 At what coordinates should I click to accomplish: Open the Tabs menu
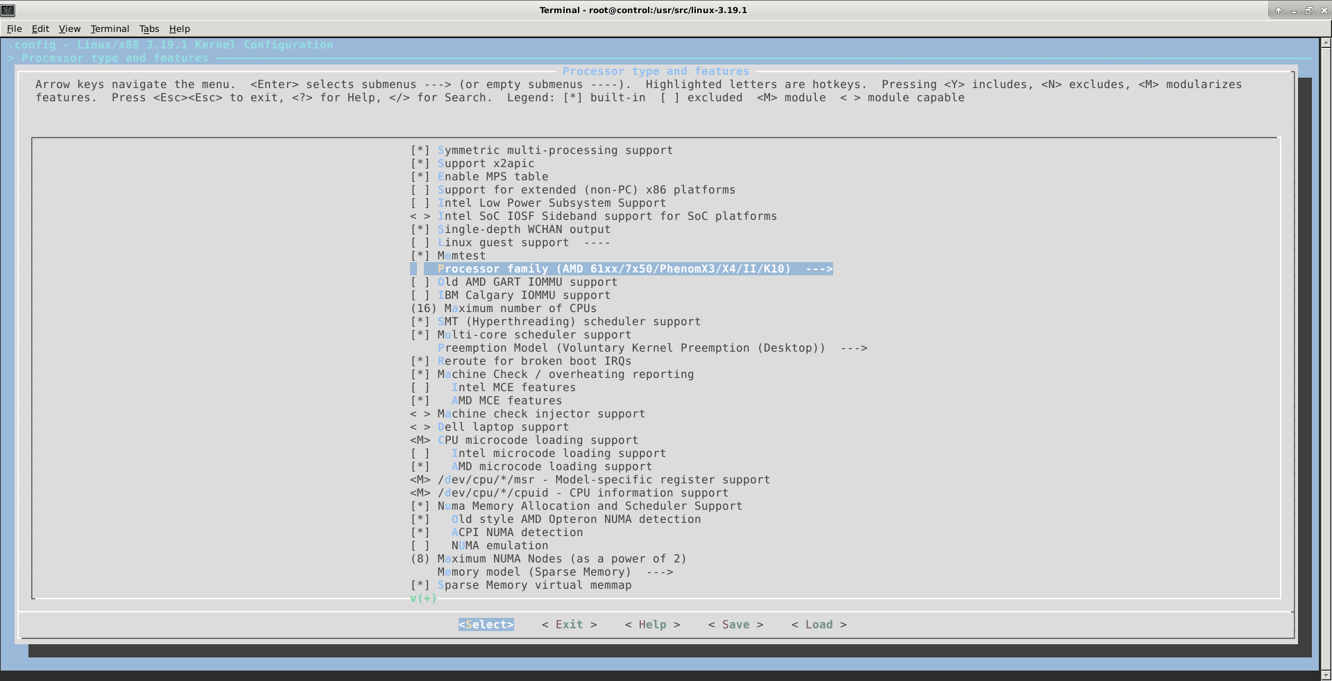click(x=149, y=28)
